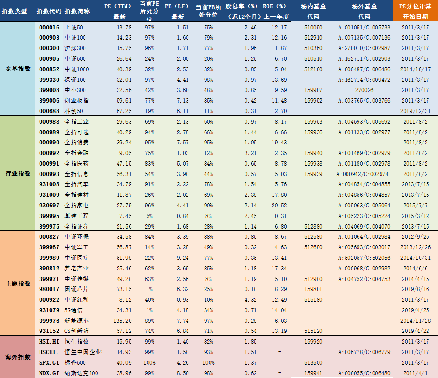Select date 2019/12/31 in 科创50 row
Image resolution: width=438 pixels, height=378 pixels.
point(415,111)
